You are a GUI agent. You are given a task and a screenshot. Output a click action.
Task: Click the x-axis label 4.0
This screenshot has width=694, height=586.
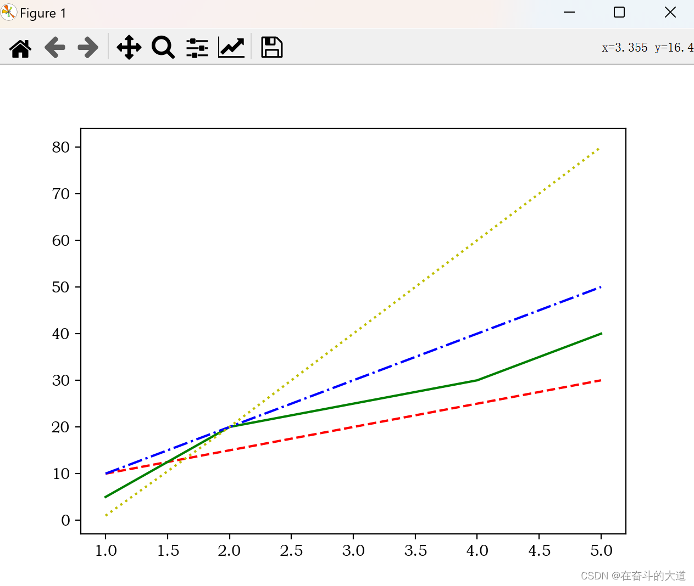click(477, 550)
